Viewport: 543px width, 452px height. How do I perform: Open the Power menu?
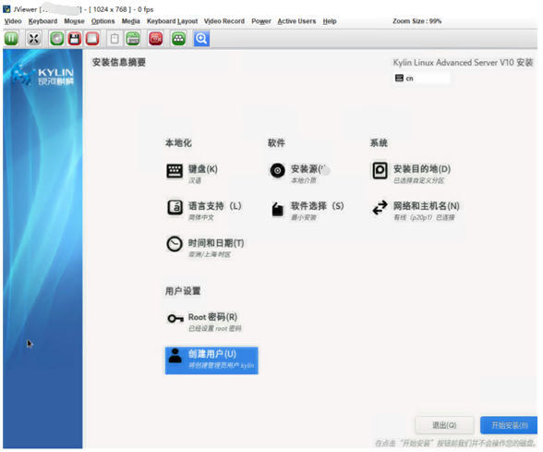261,21
